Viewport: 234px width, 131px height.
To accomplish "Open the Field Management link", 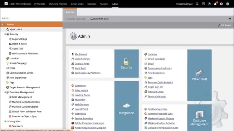I will [158, 109].
